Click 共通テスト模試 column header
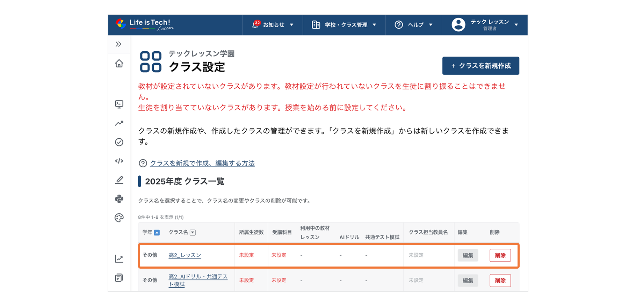 click(382, 237)
